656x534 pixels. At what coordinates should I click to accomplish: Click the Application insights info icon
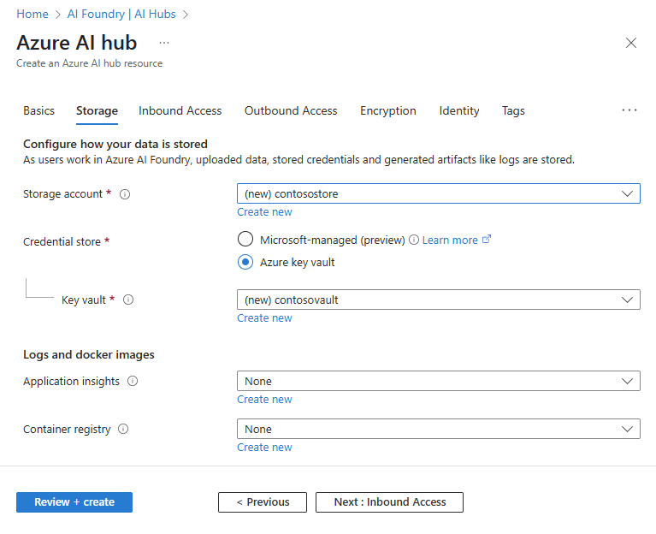pyautogui.click(x=133, y=381)
